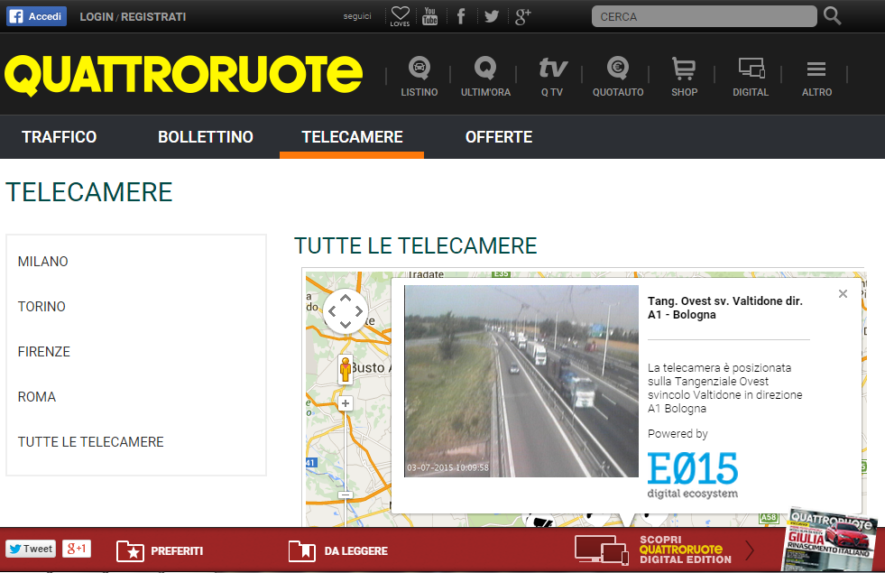Viewport: 885px width, 573px height.
Task: Open the Ultim'ora news icon
Action: pyautogui.click(x=485, y=69)
